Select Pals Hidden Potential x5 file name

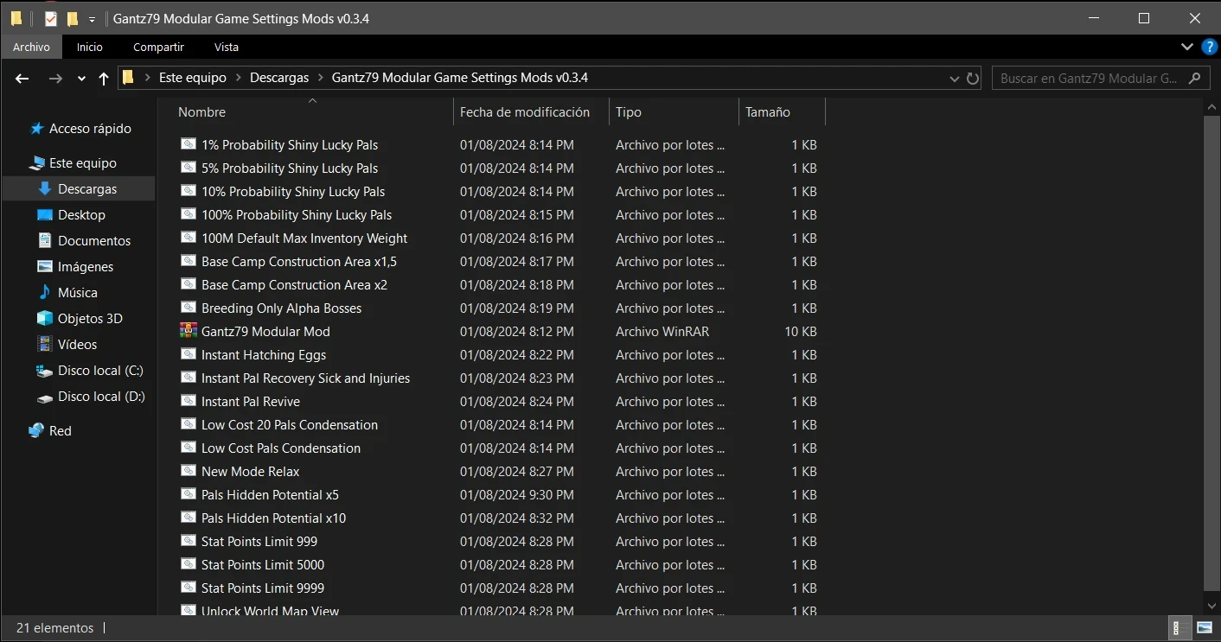270,495
